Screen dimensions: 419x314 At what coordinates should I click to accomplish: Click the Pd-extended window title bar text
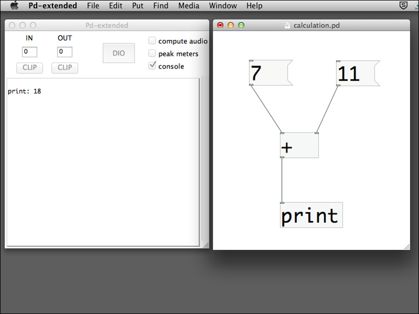click(x=107, y=25)
